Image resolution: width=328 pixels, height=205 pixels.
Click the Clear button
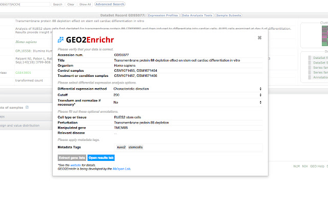pyautogui.click(x=71, y=5)
